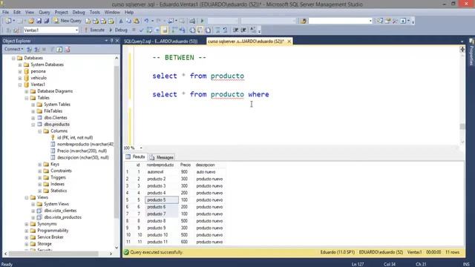Pin the Object Explorer panel with pushpin
The image size is (475, 267).
pyautogui.click(x=111, y=41)
